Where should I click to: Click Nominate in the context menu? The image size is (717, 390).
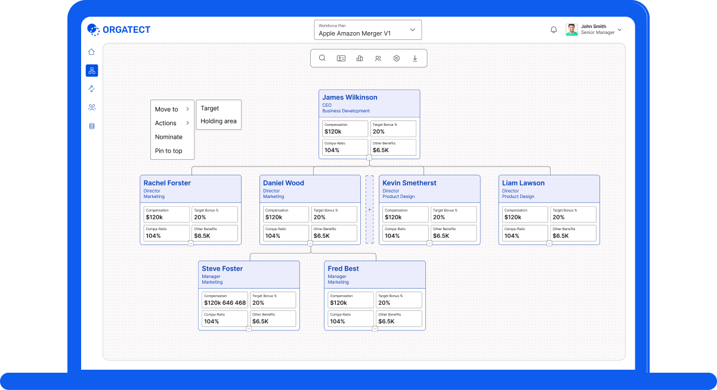(x=169, y=137)
